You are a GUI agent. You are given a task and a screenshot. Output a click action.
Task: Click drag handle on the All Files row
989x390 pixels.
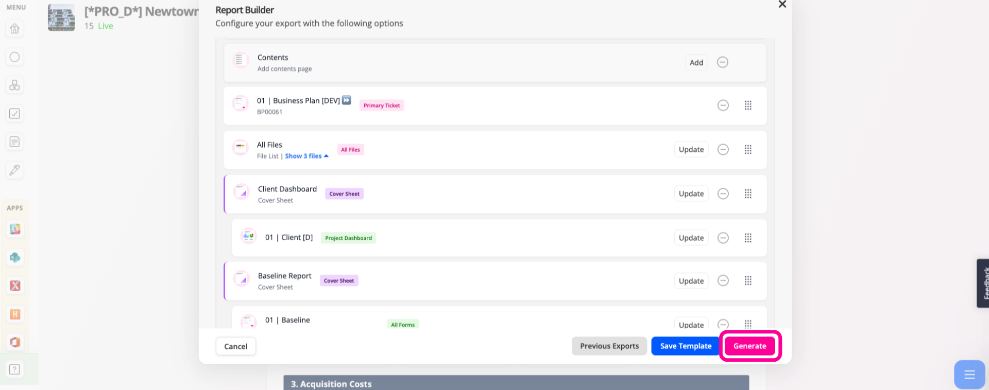(748, 150)
